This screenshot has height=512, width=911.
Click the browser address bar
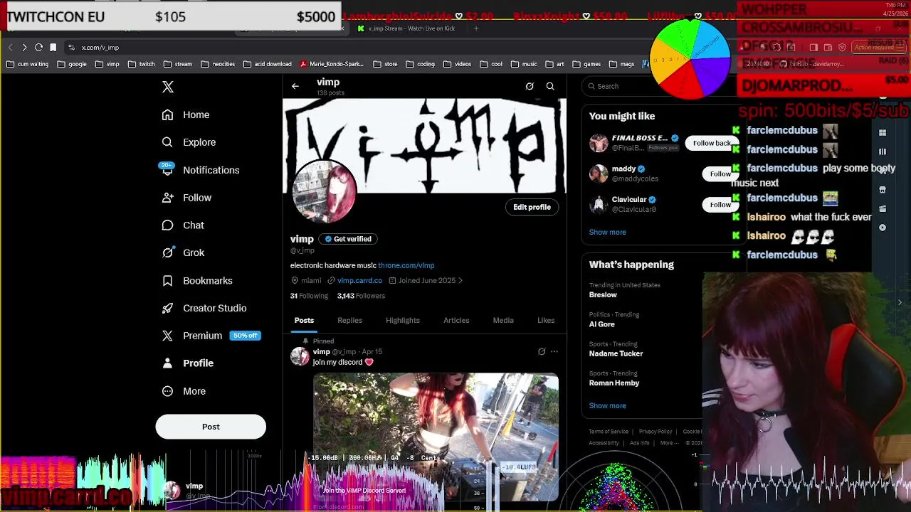pyautogui.click(x=356, y=48)
